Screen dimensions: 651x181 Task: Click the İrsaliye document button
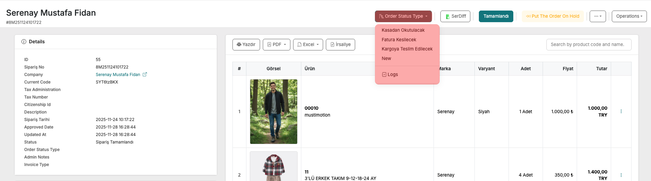340,45
